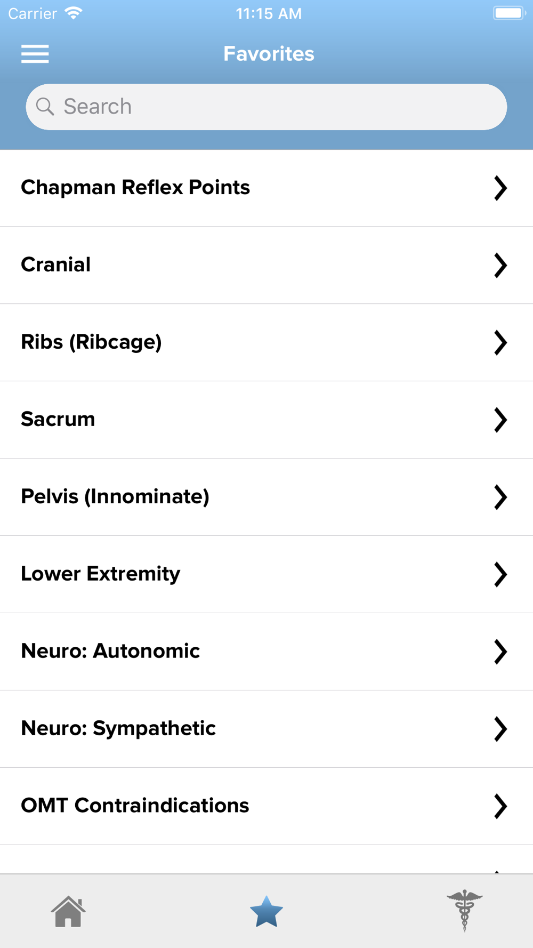
Task: Choose Cranial from favorites list
Action: (x=56, y=264)
